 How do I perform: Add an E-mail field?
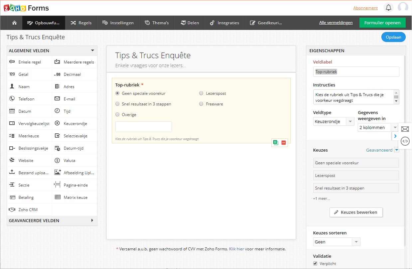(75, 99)
